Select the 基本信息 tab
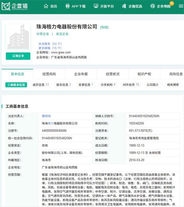 coord(17,74)
